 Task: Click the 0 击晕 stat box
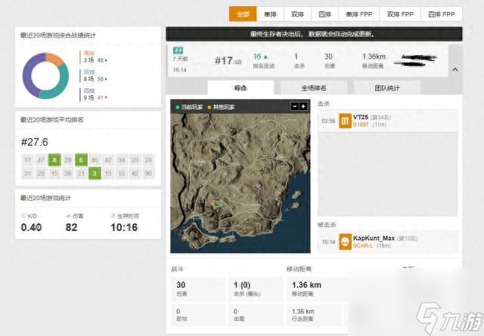click(256, 315)
